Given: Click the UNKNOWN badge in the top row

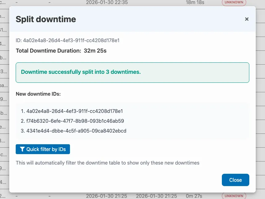Looking at the screenshot, I should point(234,2).
